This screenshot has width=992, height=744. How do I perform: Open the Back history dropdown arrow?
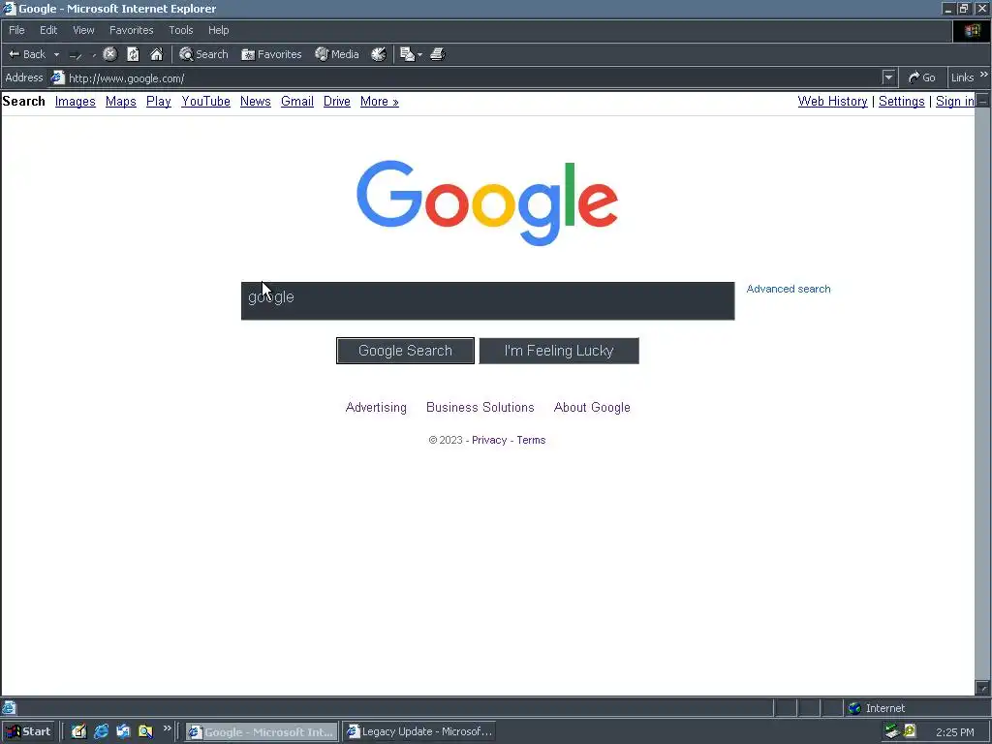pos(56,54)
